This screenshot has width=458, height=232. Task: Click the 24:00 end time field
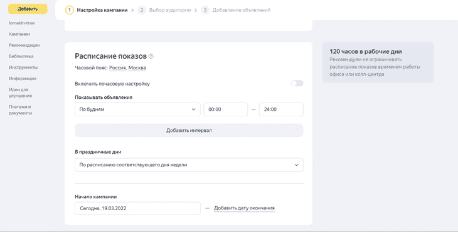(x=281, y=109)
